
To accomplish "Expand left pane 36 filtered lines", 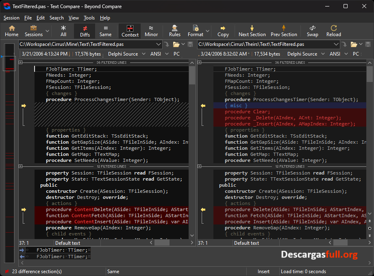I will click(x=21, y=63).
